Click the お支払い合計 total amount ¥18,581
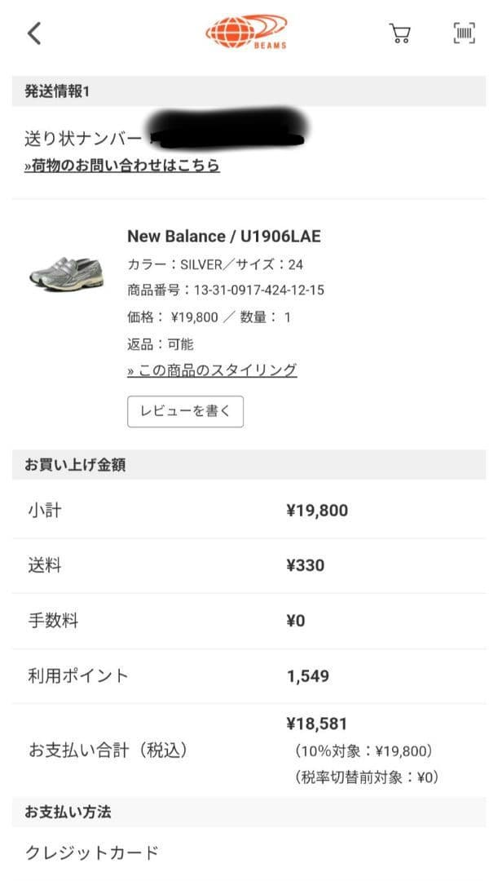 (x=316, y=723)
